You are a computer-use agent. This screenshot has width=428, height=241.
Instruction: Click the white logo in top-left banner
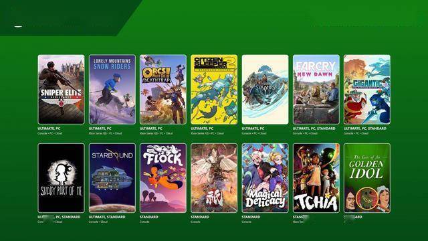(18, 26)
